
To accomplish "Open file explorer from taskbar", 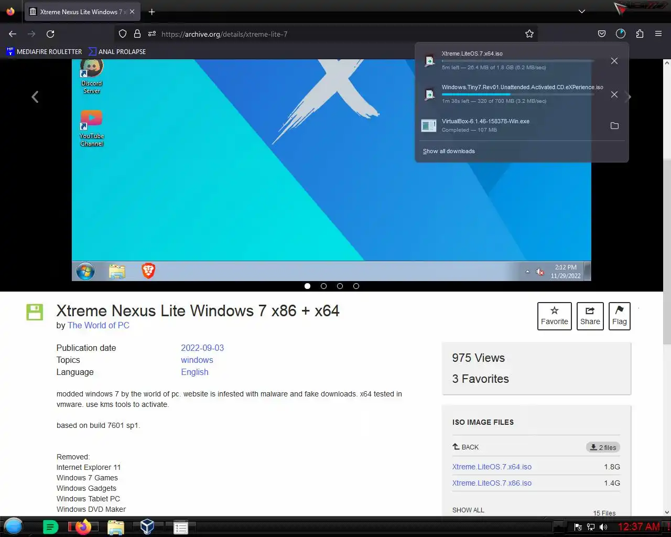I will (x=116, y=527).
